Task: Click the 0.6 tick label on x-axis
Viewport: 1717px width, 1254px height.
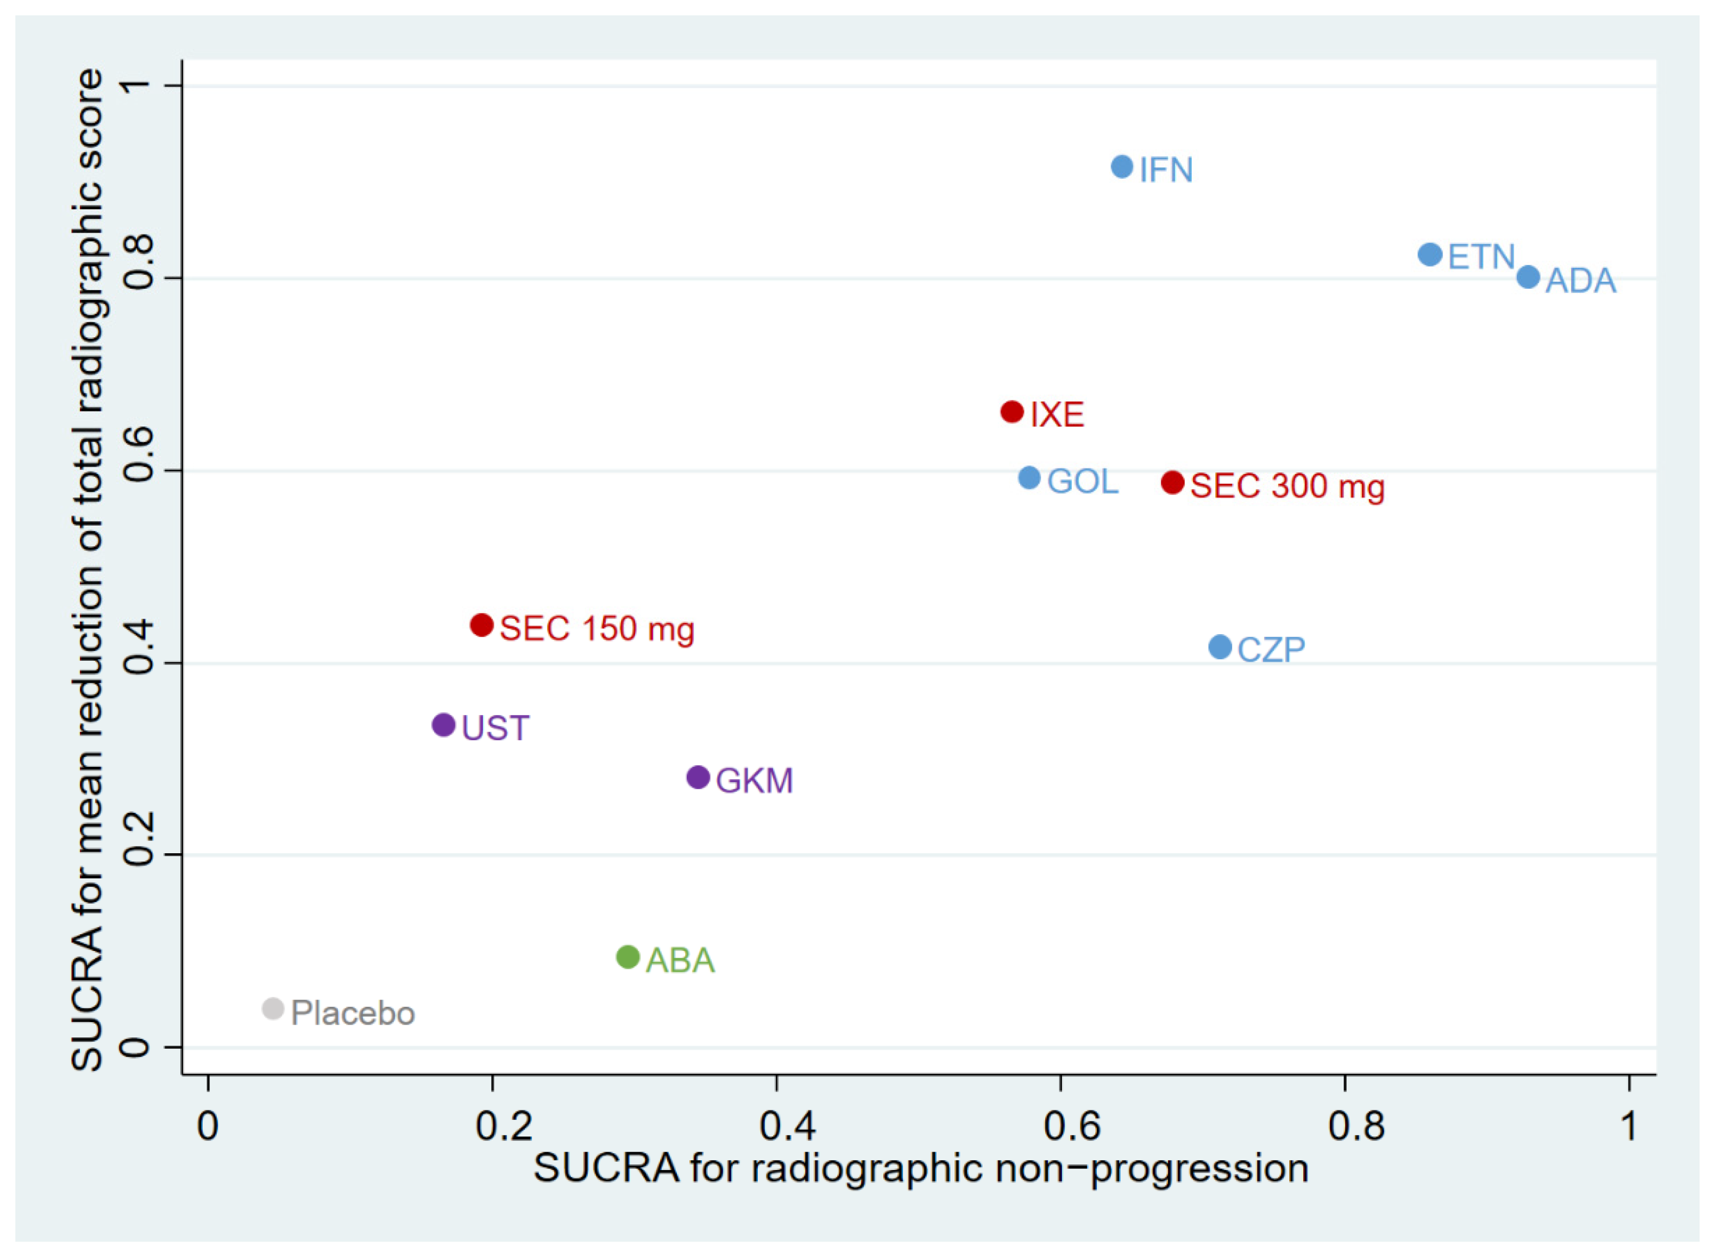Action: (1061, 1126)
